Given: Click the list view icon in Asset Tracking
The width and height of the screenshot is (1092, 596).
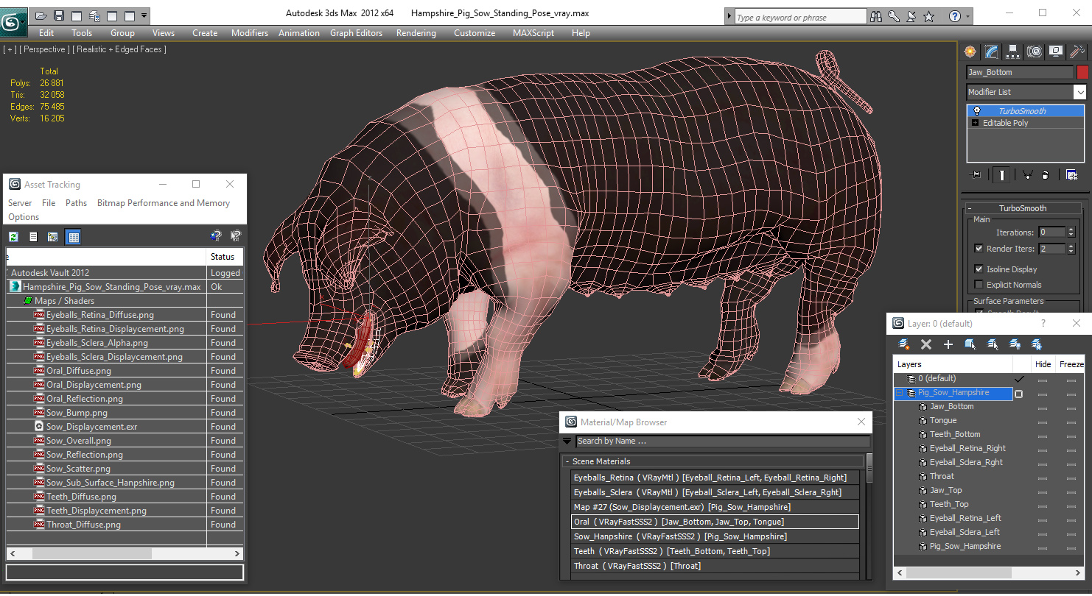Looking at the screenshot, I should coord(33,236).
